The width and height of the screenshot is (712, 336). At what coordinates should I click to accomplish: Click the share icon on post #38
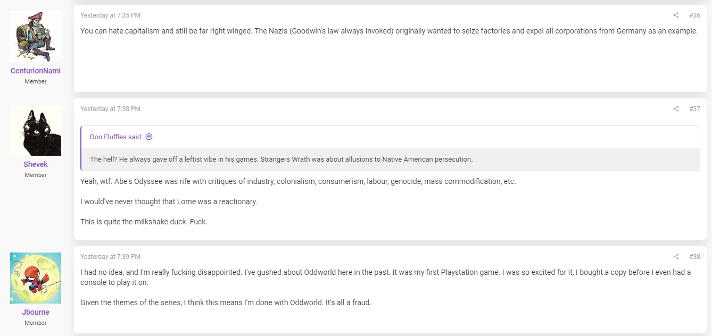(x=676, y=257)
